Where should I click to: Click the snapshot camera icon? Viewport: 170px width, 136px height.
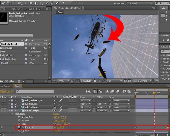(95, 81)
